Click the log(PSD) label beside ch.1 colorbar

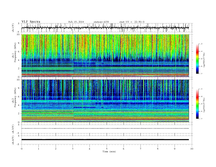204,60
